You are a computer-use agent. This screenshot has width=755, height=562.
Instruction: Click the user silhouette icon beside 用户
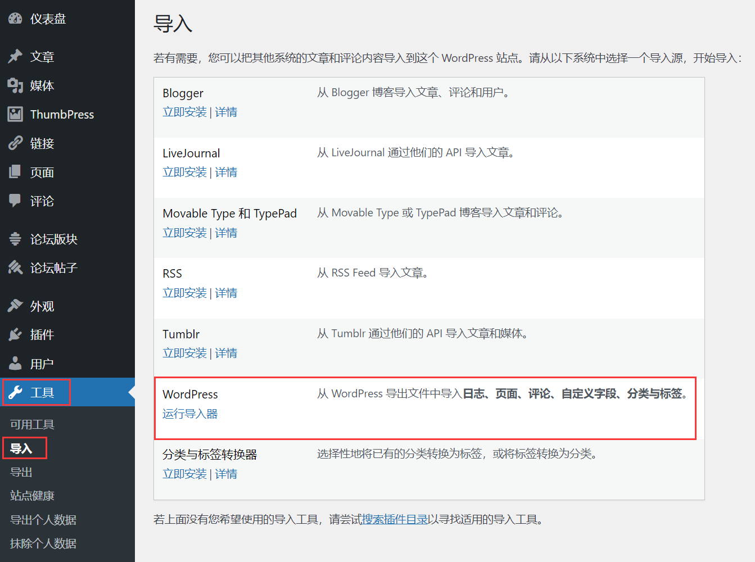(x=15, y=364)
